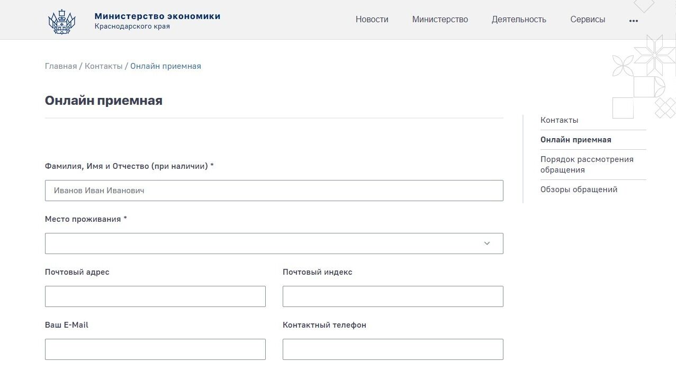The image size is (676, 370).
Task: Click the Краснодарского края subtitle text
Action: [132, 26]
